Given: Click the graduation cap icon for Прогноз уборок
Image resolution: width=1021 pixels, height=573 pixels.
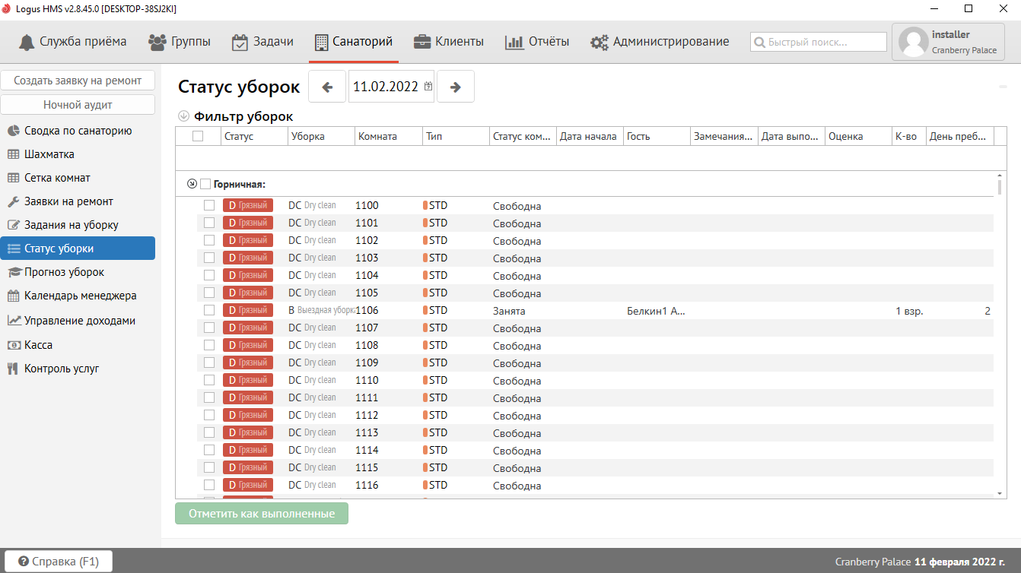Looking at the screenshot, I should pyautogui.click(x=13, y=272).
